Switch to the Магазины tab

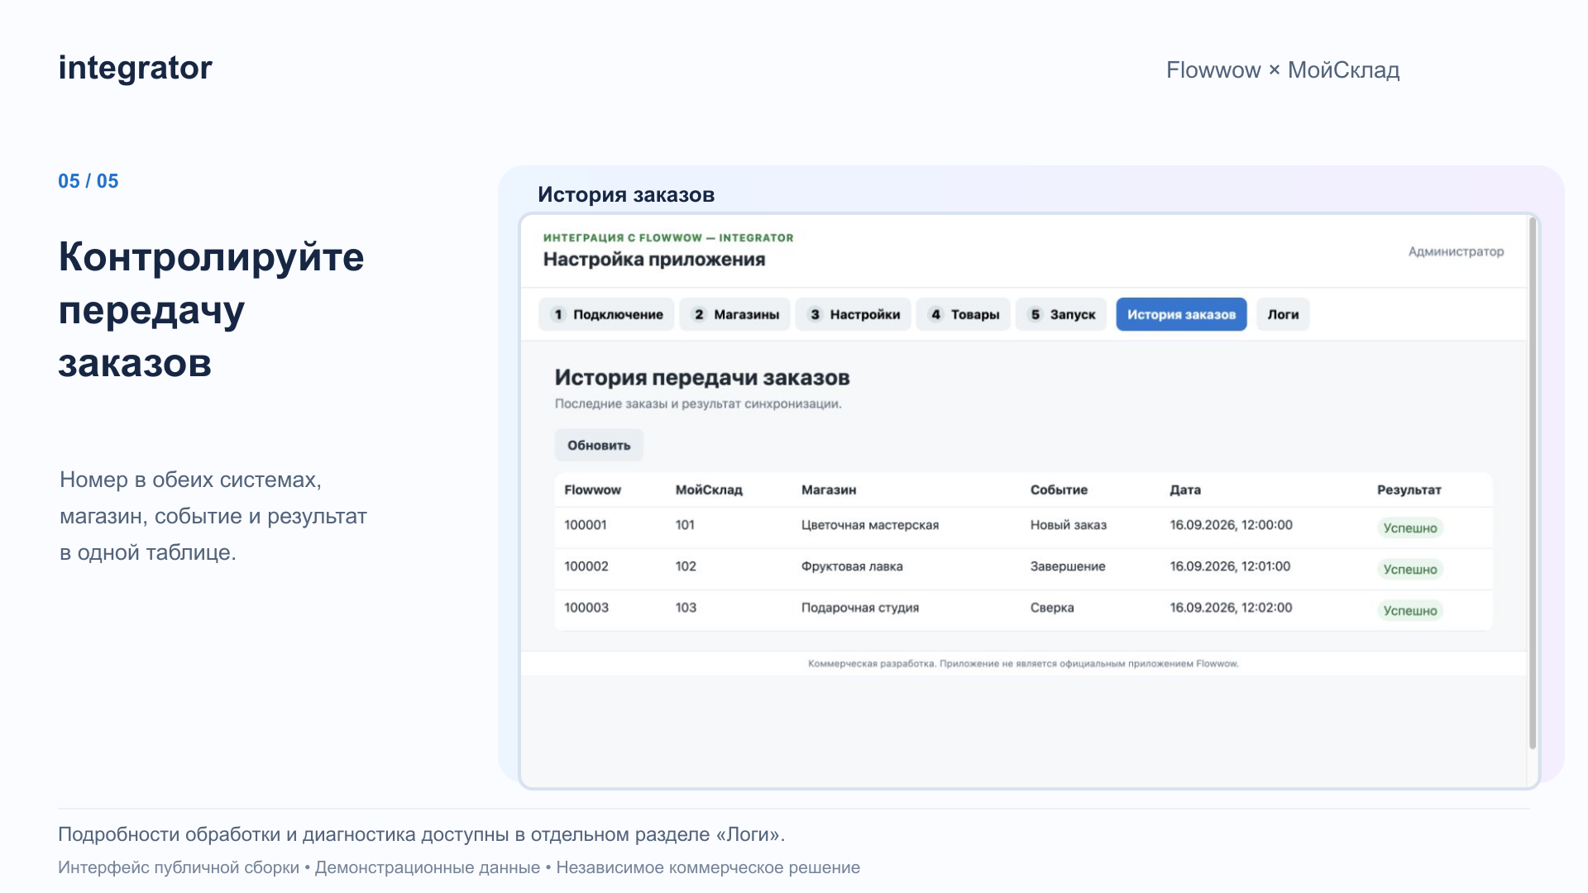pos(734,314)
